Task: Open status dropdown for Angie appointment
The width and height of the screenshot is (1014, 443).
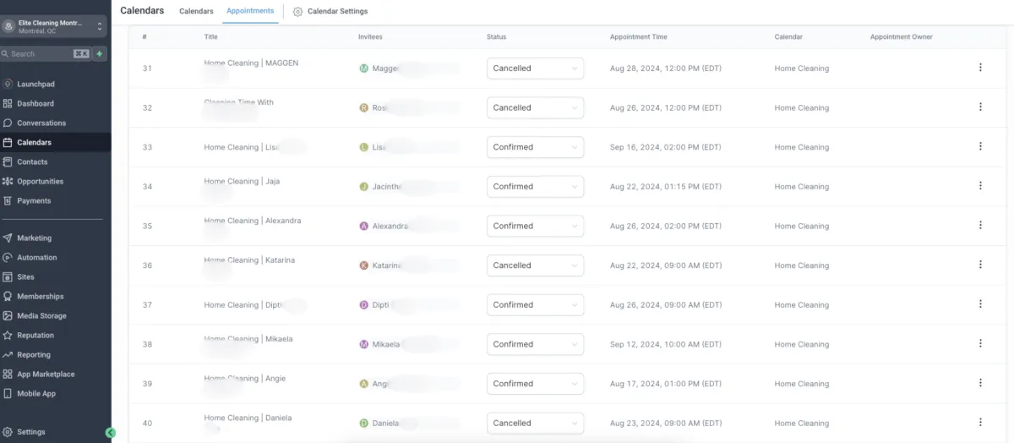Action: click(535, 384)
